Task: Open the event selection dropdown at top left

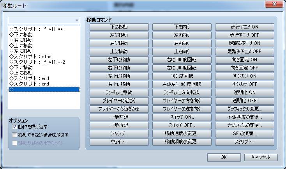Action: point(44,20)
